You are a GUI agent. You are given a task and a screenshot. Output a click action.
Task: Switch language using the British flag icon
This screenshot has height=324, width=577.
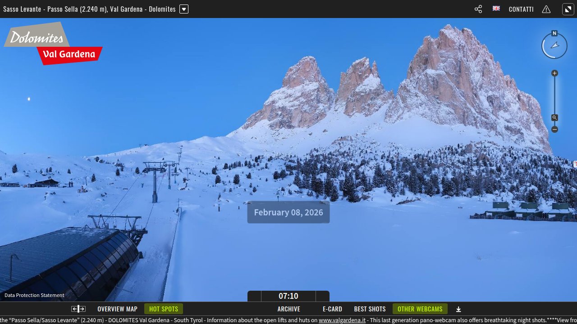point(496,9)
